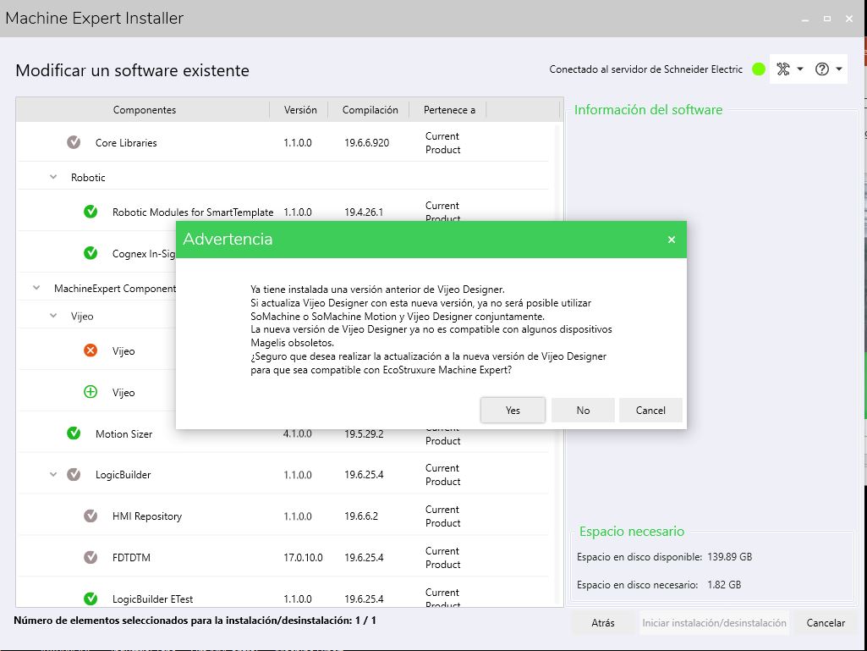Click the LogicBuilder tree label
This screenshot has height=651, width=867.
(123, 475)
